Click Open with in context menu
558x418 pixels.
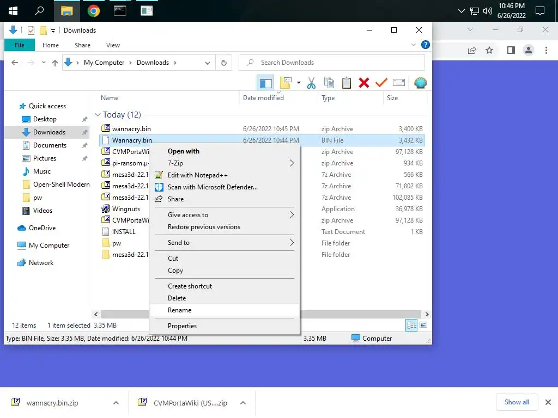click(x=225, y=151)
